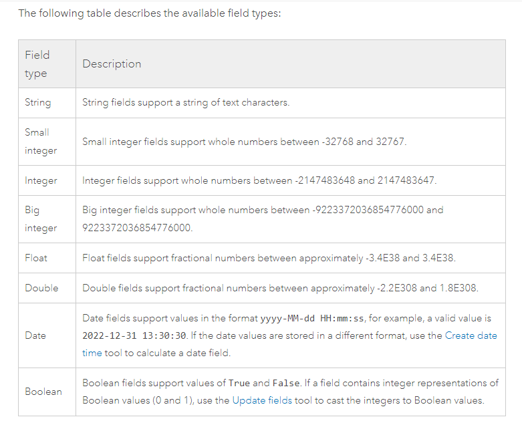Click the Float fields description mentioning 3.4E38
522x433 pixels.
tap(269, 258)
